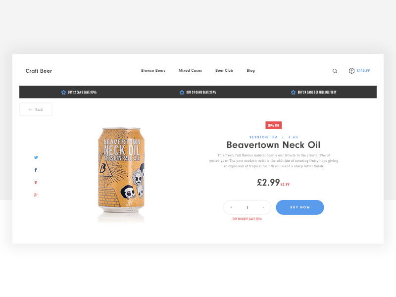Share on Facebook icon
This screenshot has width=396, height=297.
tap(36, 170)
